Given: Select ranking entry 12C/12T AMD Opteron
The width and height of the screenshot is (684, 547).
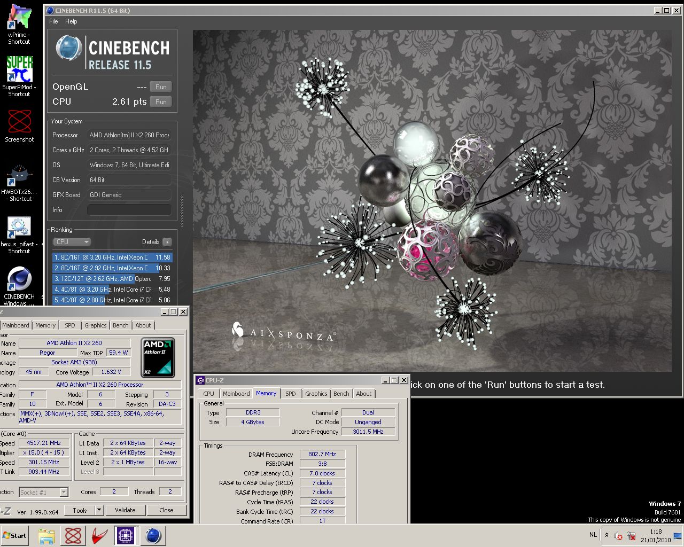Looking at the screenshot, I should click(112, 279).
